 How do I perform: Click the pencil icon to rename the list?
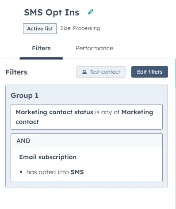click(91, 12)
